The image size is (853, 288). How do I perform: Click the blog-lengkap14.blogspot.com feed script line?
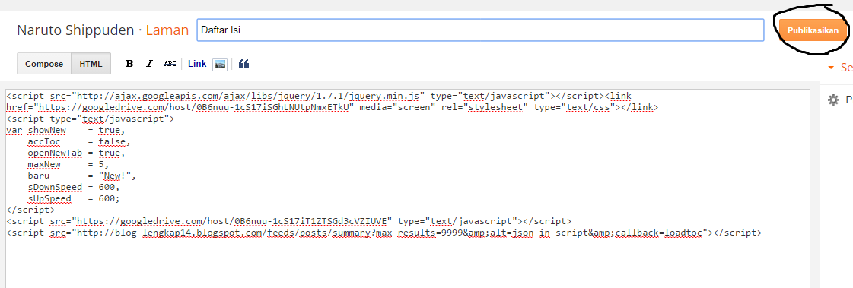pyautogui.click(x=384, y=233)
